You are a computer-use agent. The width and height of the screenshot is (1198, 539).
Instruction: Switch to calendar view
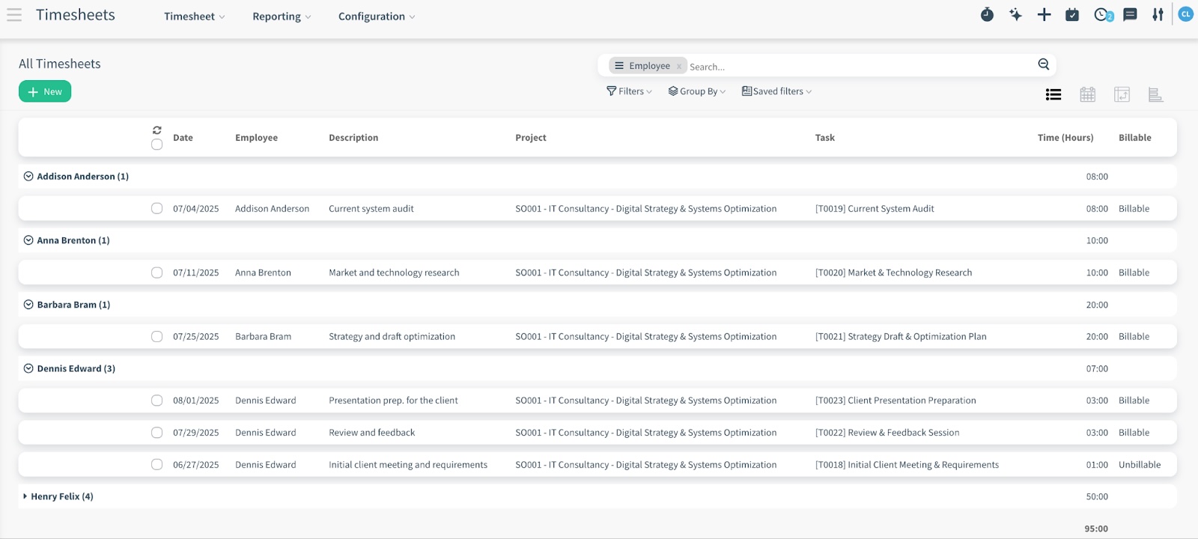pos(1087,94)
